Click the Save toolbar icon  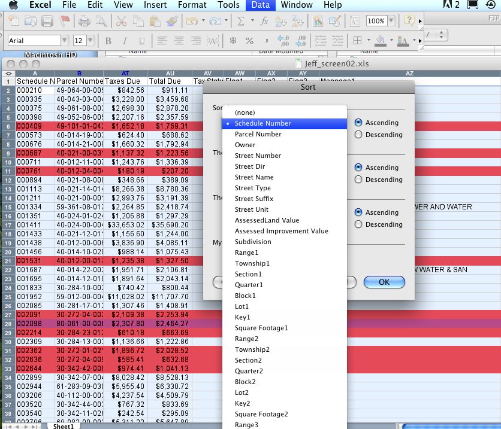click(x=47, y=21)
